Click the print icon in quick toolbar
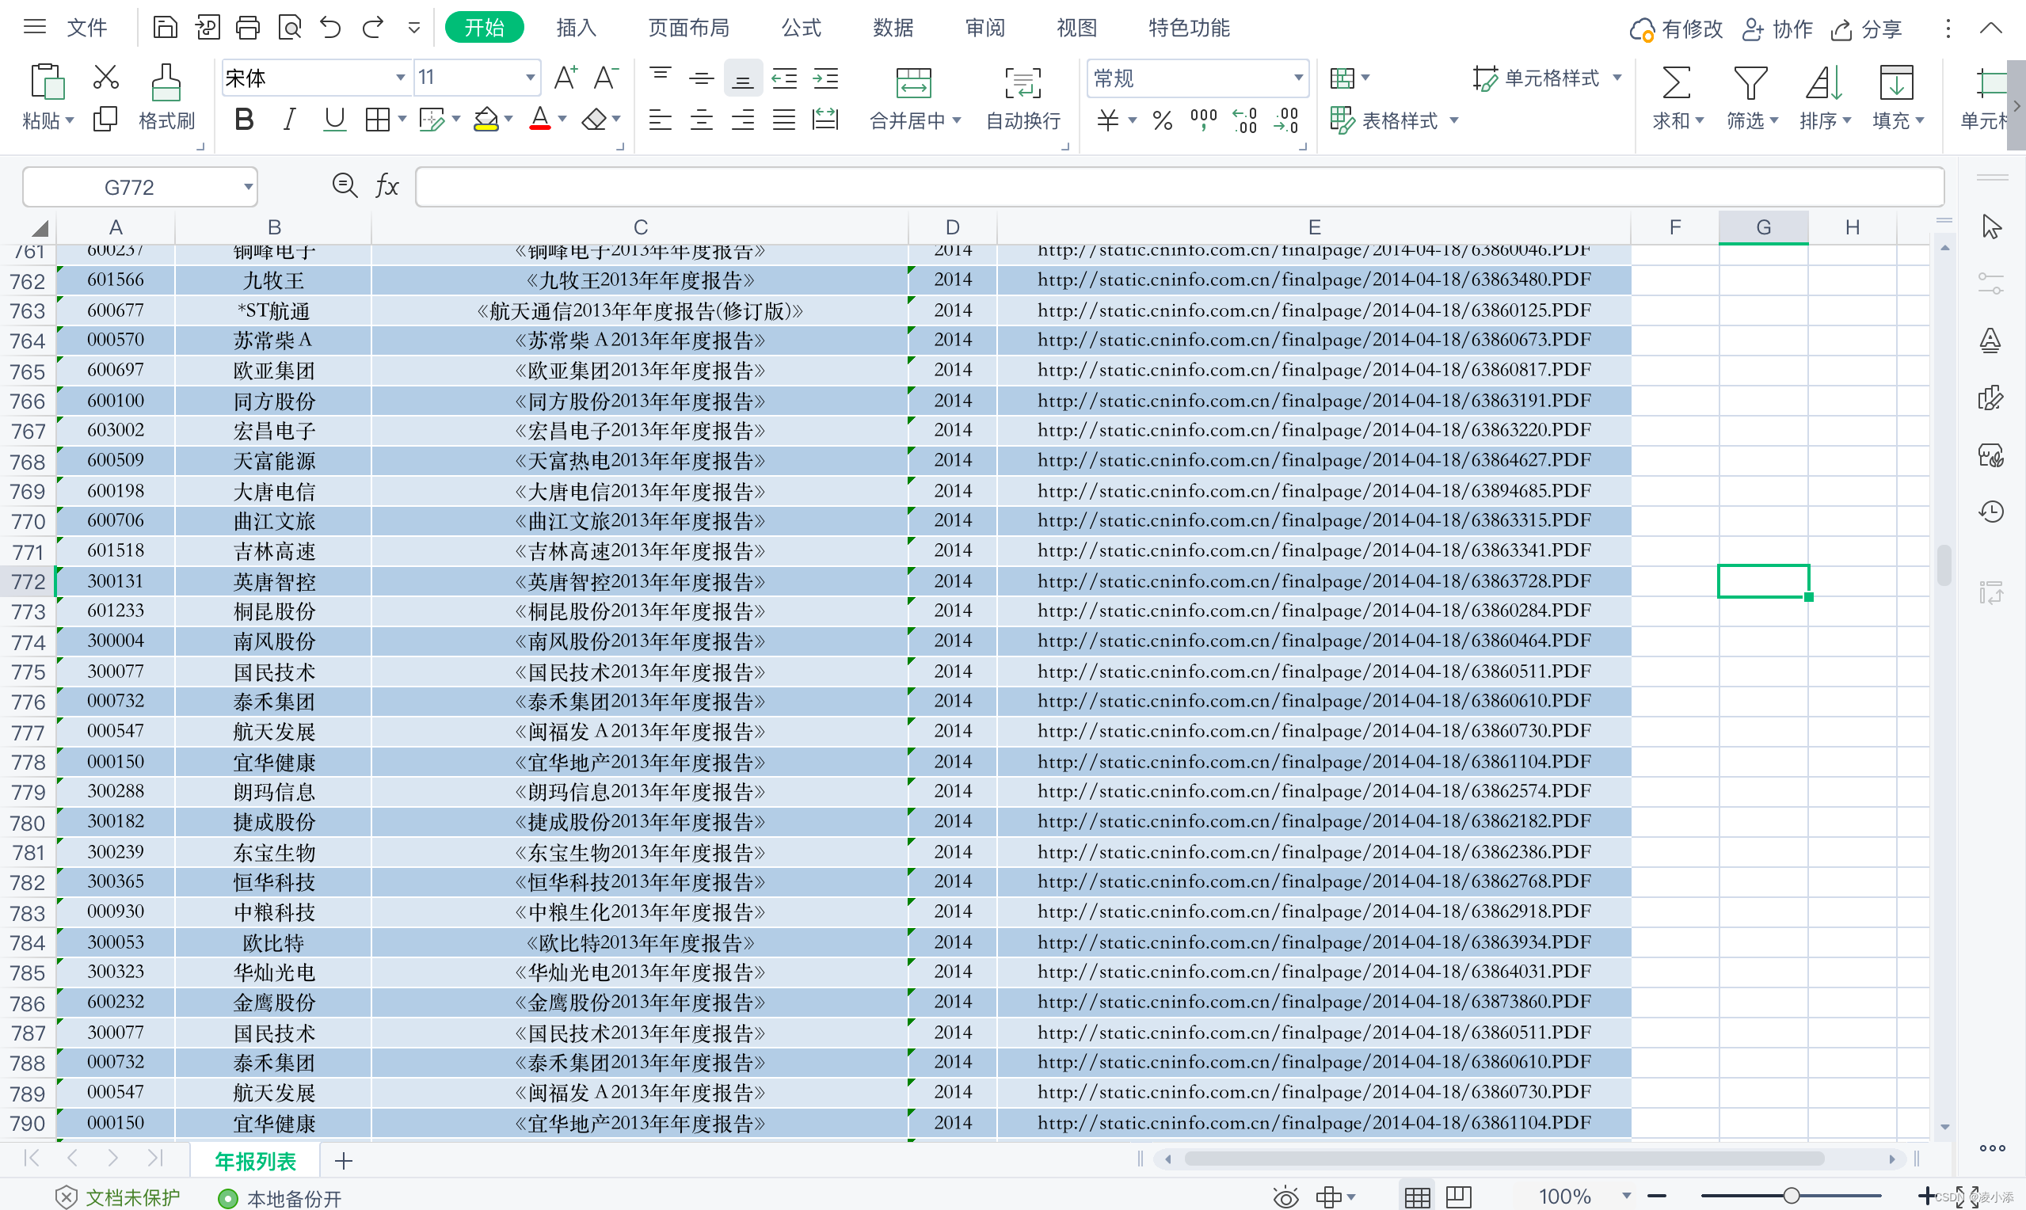2026x1210 pixels. tap(248, 28)
